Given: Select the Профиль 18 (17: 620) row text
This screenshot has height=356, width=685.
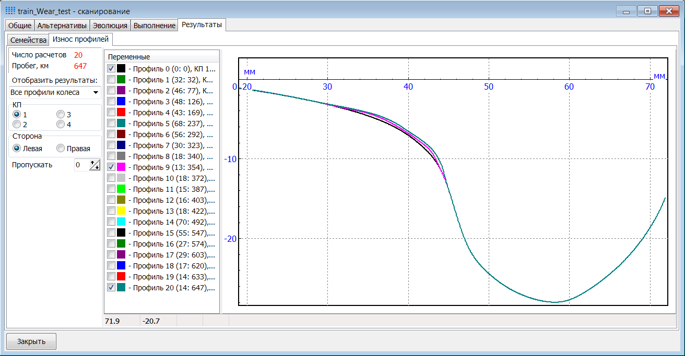Looking at the screenshot, I should coord(172,266).
